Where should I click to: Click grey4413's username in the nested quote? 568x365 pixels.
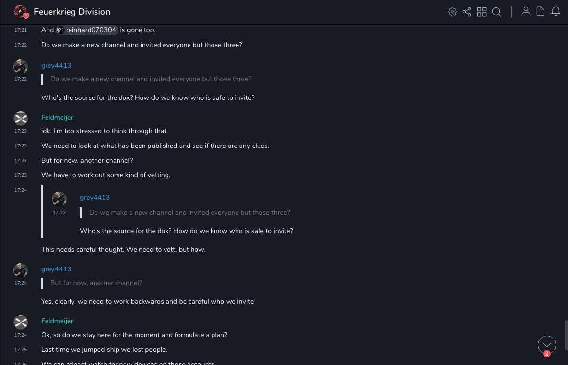95,197
